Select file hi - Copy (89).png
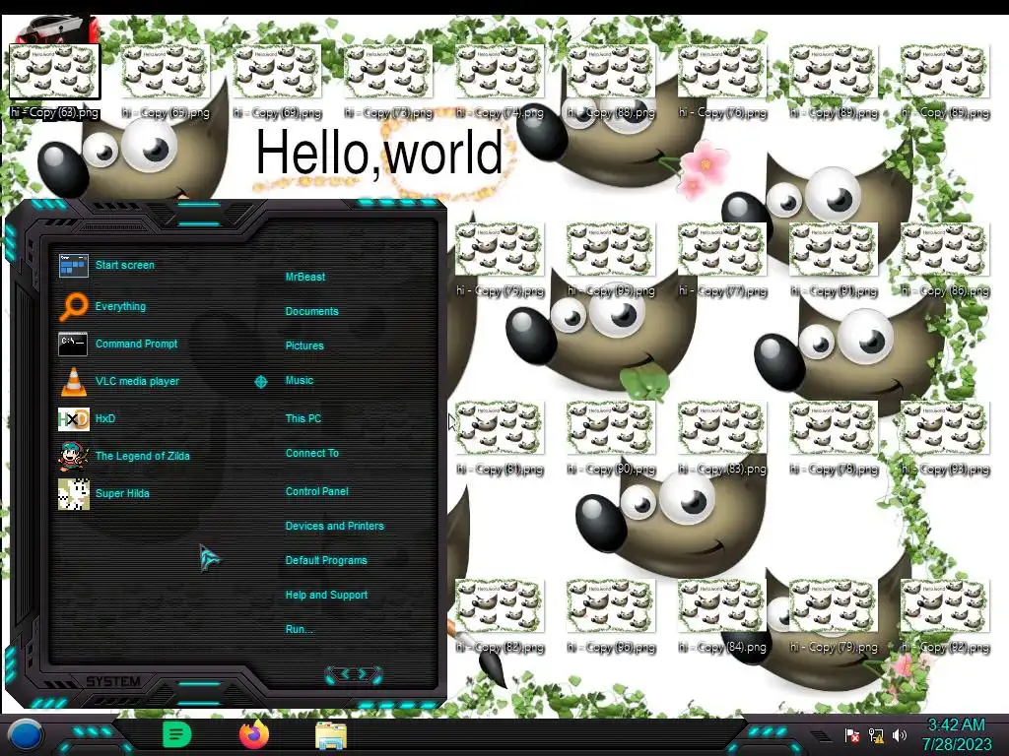 [x=834, y=81]
